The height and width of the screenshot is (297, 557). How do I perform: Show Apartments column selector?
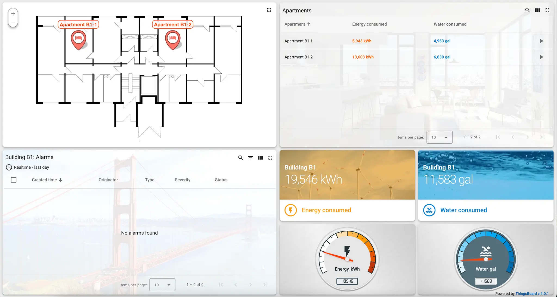(x=537, y=10)
